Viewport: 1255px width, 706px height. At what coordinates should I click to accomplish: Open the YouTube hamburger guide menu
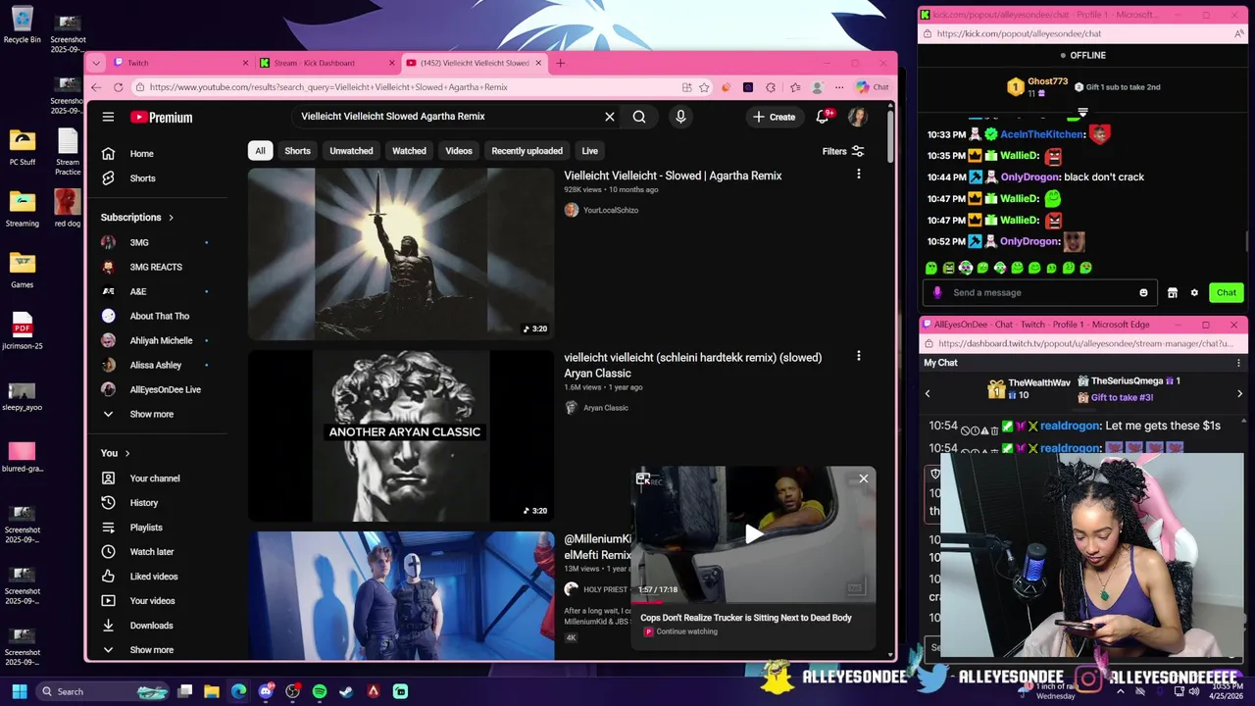click(108, 117)
